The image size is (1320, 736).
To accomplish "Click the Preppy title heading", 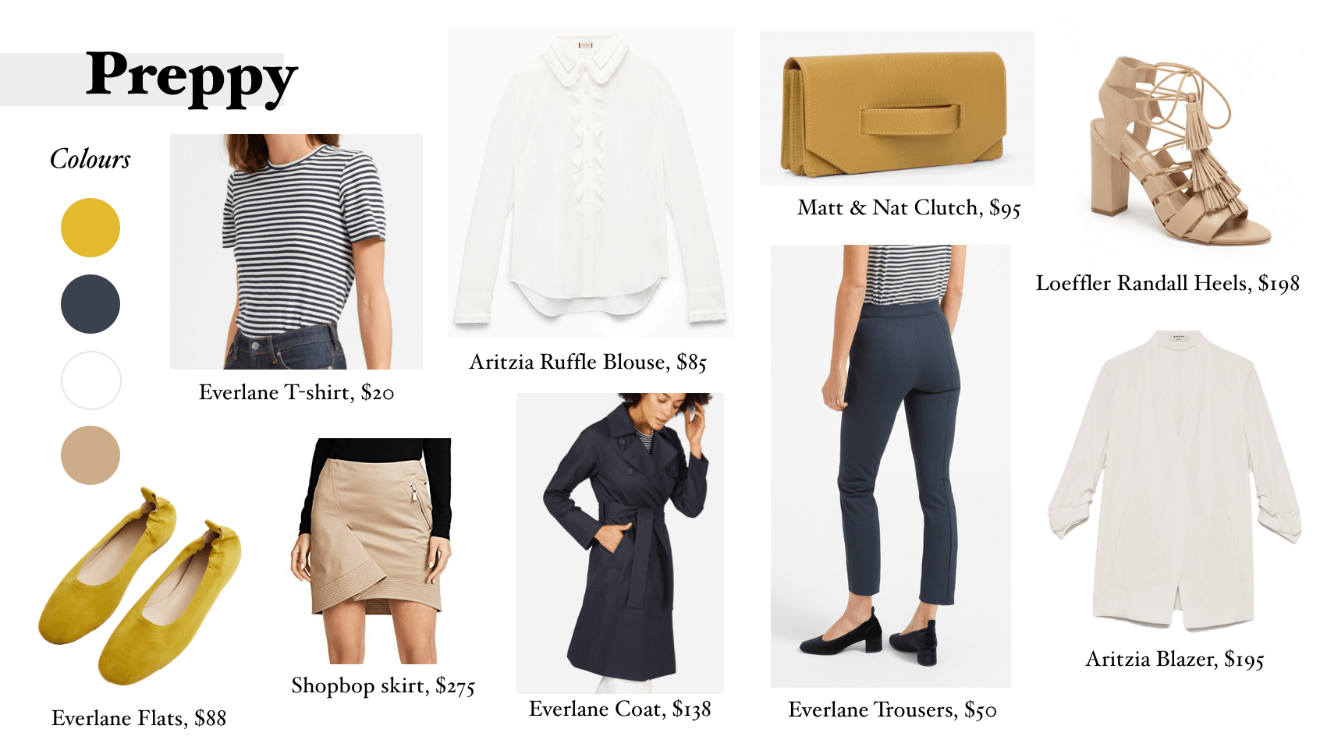I will click(191, 76).
